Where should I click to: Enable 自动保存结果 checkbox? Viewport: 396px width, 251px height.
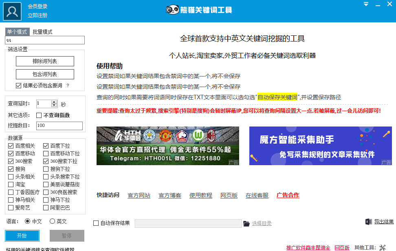[x=96, y=223]
